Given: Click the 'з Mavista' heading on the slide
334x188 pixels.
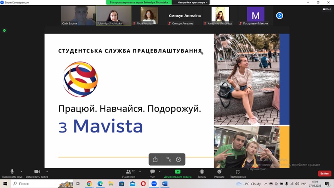Looking at the screenshot, I should [101, 126].
